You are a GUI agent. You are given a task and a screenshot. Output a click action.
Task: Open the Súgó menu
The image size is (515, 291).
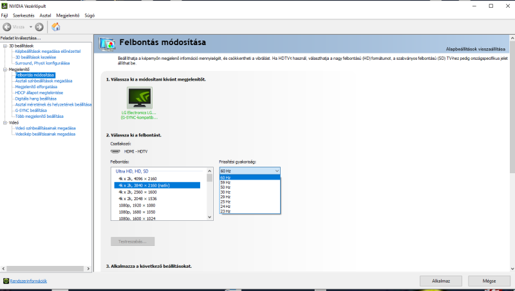point(89,15)
